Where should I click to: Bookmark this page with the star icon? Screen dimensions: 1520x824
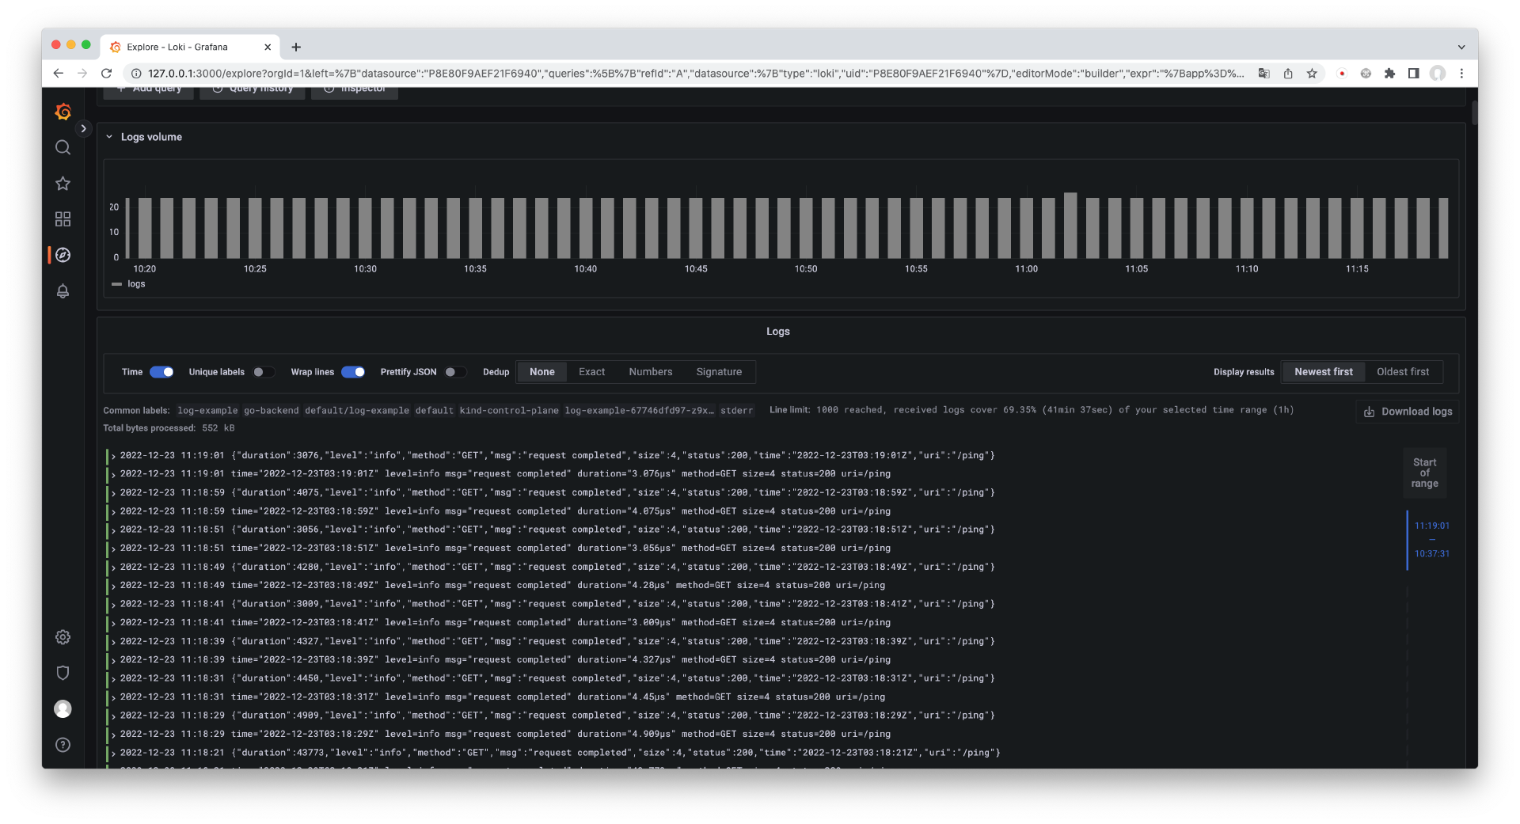[x=1312, y=73]
